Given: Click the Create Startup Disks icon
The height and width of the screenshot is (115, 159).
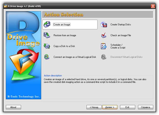Looking at the screenshot, I should pos(104,25).
